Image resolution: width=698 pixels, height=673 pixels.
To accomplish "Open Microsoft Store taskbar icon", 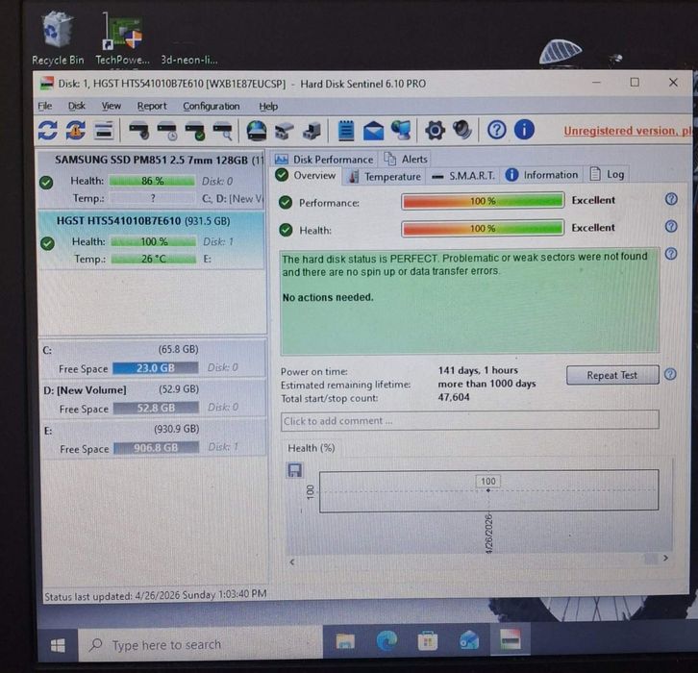I will point(428,641).
